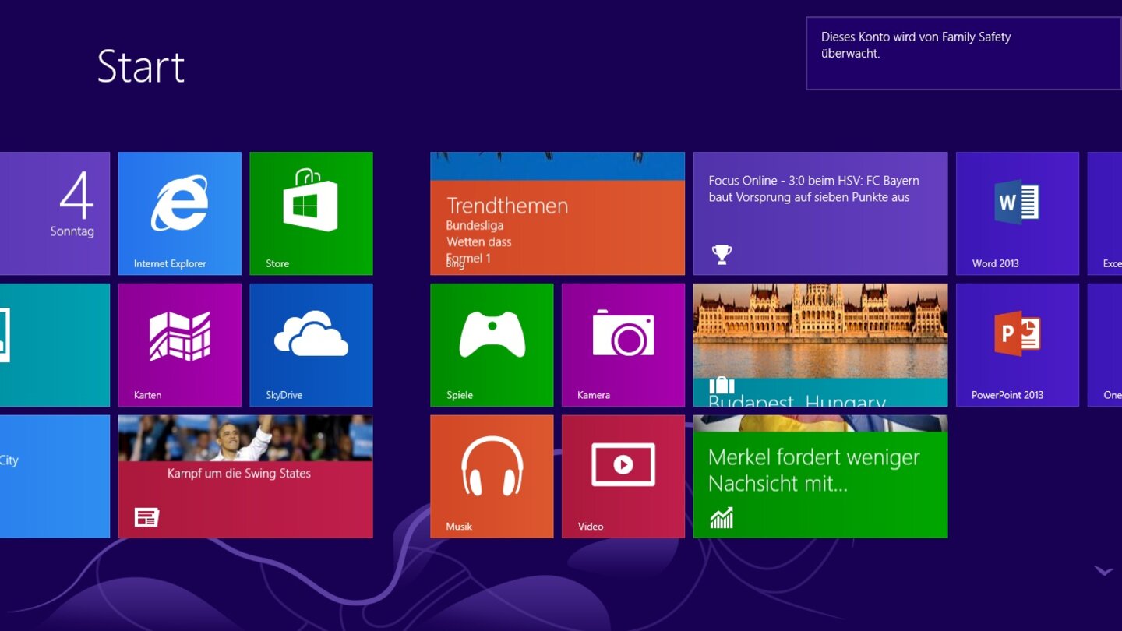
Task: Open the Budapest, Hungary travel tile
Action: point(820,345)
